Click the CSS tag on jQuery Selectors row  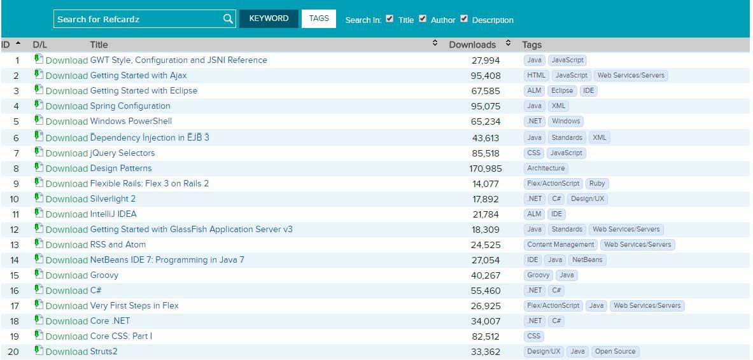(x=533, y=153)
